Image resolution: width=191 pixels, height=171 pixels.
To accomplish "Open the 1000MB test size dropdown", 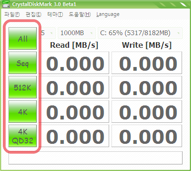I will [77, 33].
